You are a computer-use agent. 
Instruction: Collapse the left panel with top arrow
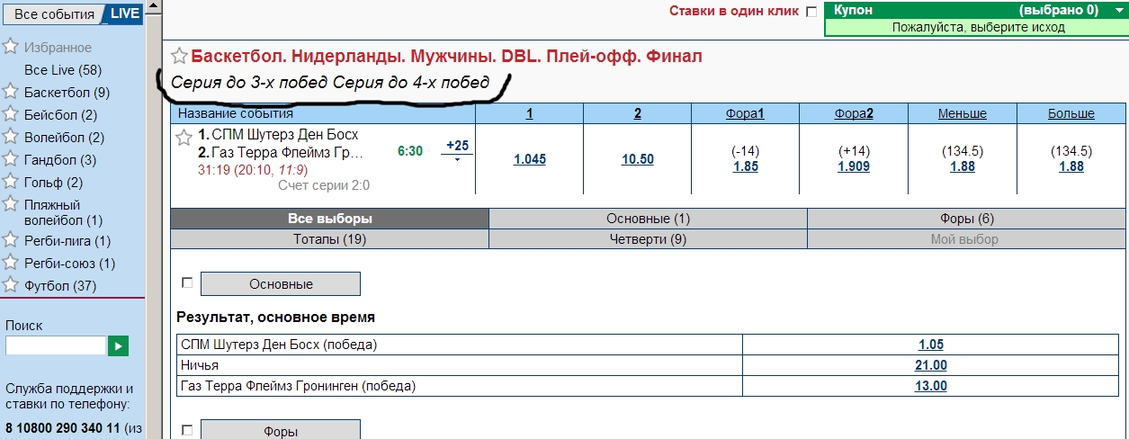click(154, 4)
